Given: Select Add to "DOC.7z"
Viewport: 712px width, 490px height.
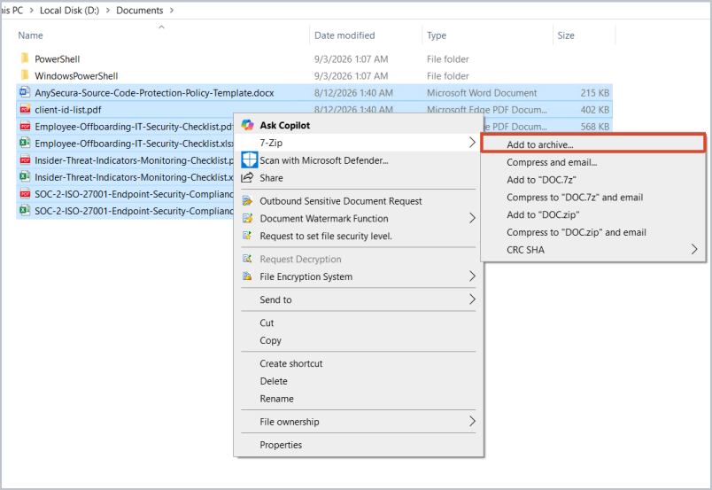Looking at the screenshot, I should (593, 180).
